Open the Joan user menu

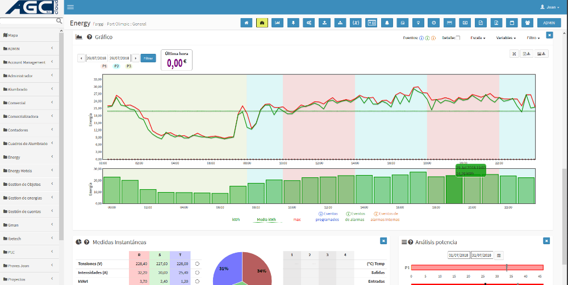[550, 7]
